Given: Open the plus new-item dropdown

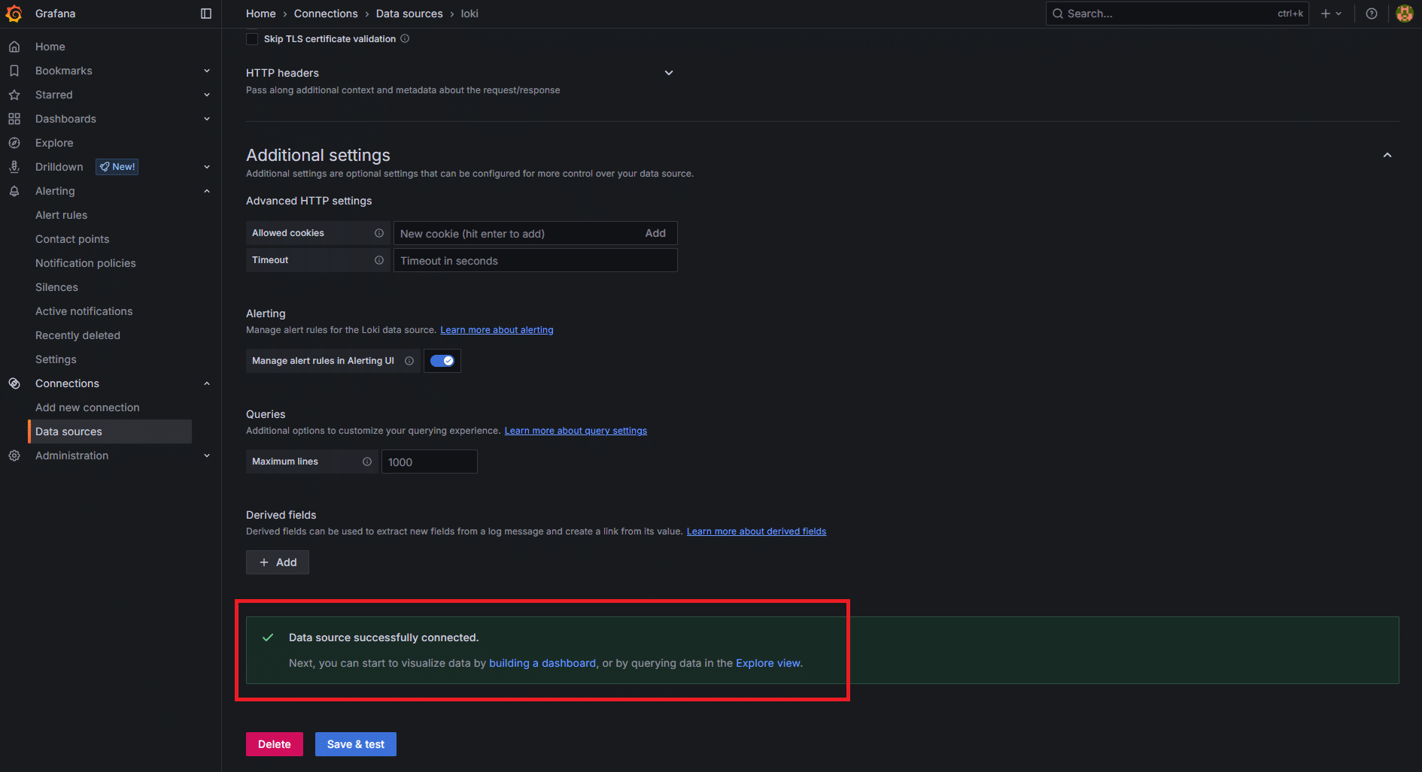Looking at the screenshot, I should (x=1331, y=14).
